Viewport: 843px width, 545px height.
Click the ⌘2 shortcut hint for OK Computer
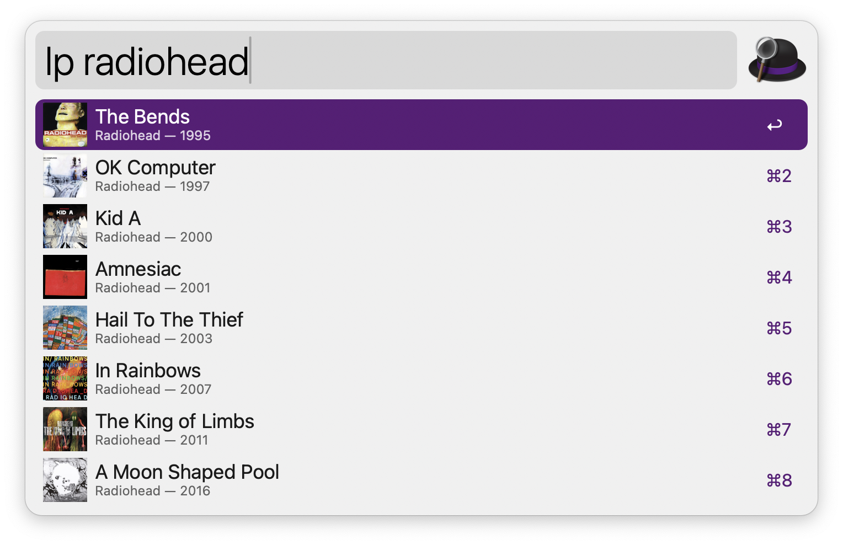pos(778,175)
